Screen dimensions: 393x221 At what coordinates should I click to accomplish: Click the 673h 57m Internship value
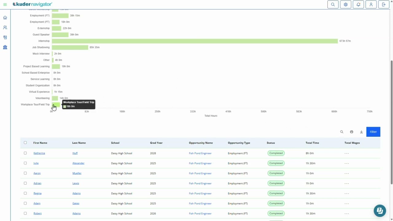click(345, 41)
